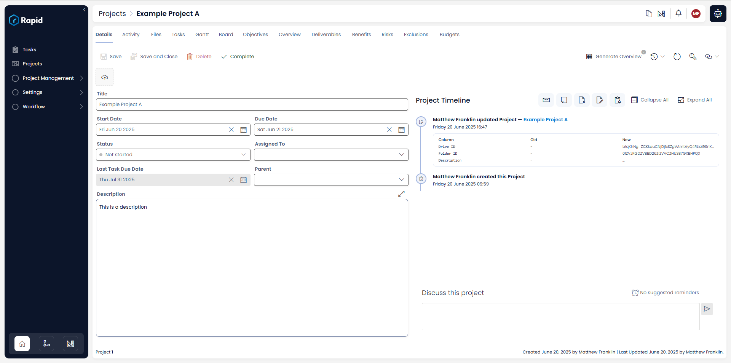
Task: Open the MF user avatar menu
Action: pos(696,14)
